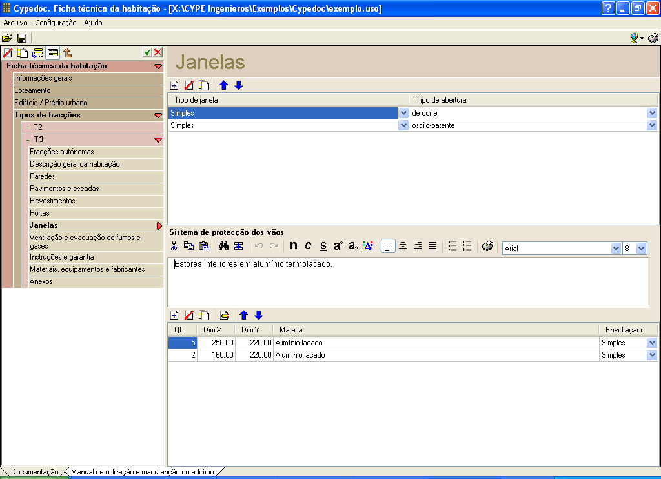Click the green checkmark icon in tree panel
The height and width of the screenshot is (479, 661).
point(148,52)
